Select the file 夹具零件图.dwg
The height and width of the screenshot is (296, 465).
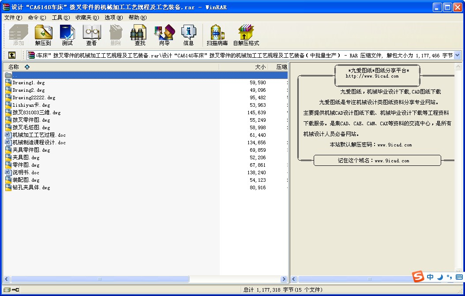pyautogui.click(x=31, y=150)
